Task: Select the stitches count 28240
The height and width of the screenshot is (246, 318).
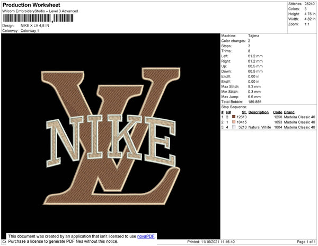Action: click(x=310, y=4)
